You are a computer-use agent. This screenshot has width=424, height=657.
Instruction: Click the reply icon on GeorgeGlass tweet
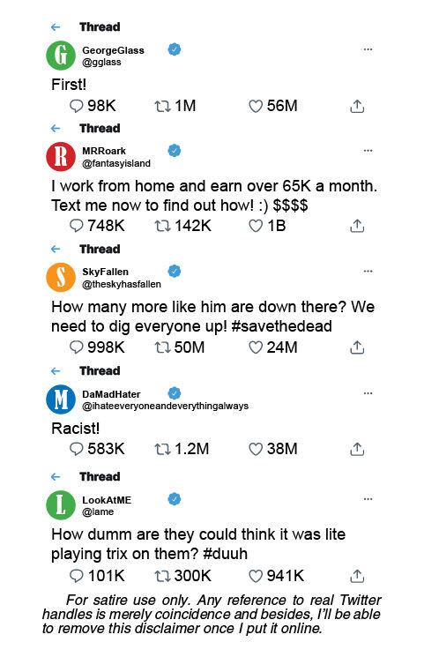pyautogui.click(x=76, y=106)
